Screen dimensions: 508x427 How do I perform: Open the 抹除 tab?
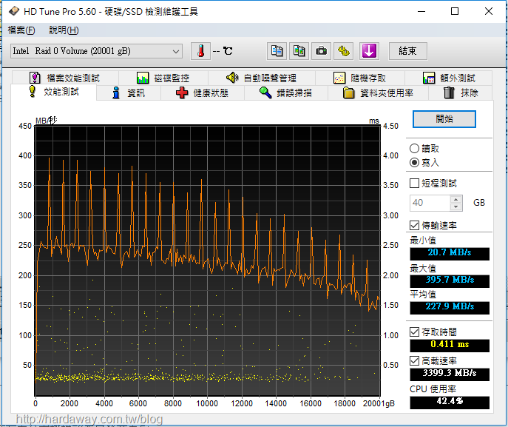(461, 93)
